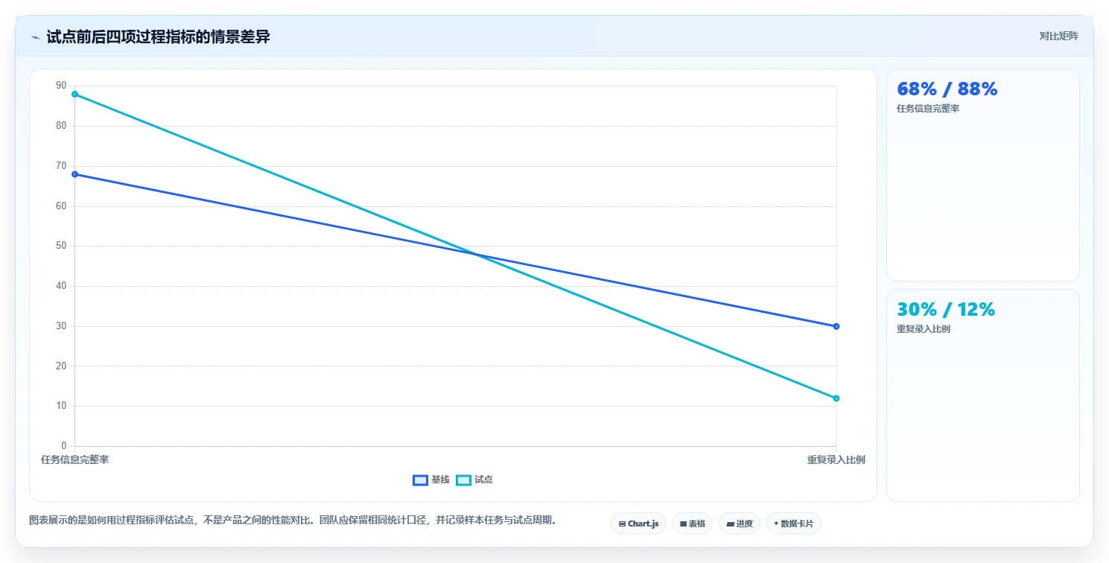
Task: Click the 基线 data point at 68
Action: 74,174
